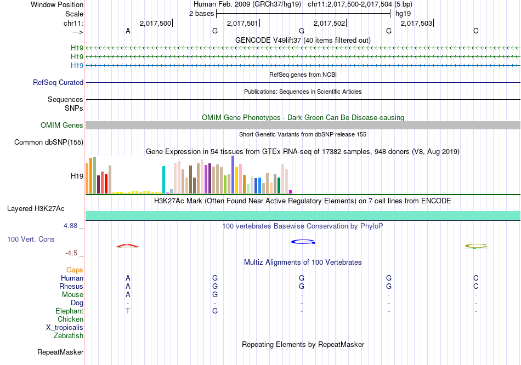The width and height of the screenshot is (521, 365).
Task: Click the Gaps row label
Action: pyautogui.click(x=75, y=270)
